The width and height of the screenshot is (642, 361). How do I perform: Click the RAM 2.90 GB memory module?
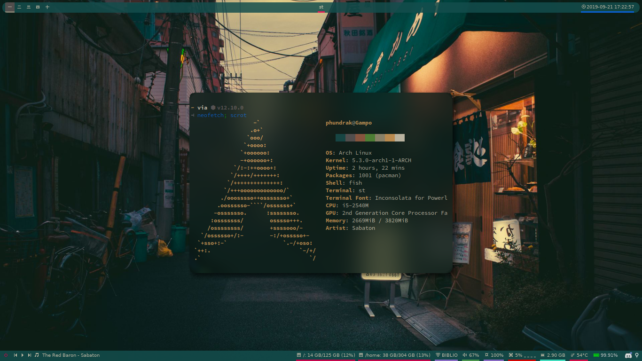pyautogui.click(x=553, y=355)
